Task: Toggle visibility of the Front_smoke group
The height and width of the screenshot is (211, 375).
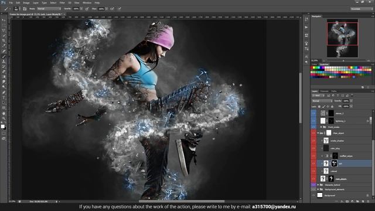Action: point(313,127)
